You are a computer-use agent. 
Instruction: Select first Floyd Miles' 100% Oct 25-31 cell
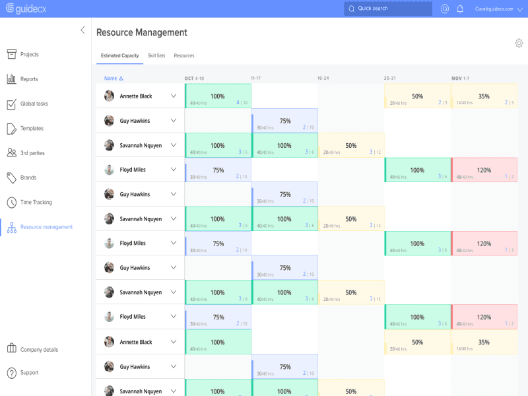pos(418,170)
